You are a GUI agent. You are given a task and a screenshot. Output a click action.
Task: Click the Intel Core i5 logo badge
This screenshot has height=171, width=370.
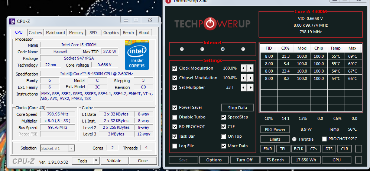(x=137, y=55)
